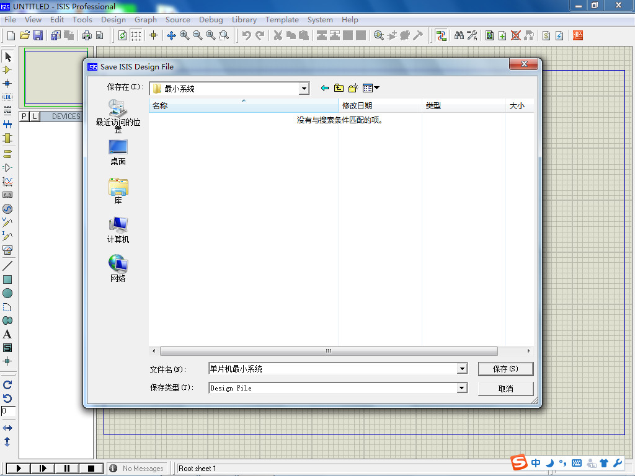The height and width of the screenshot is (476, 635).
Task: Click the Rotate Clockwise icon
Action: [7, 384]
